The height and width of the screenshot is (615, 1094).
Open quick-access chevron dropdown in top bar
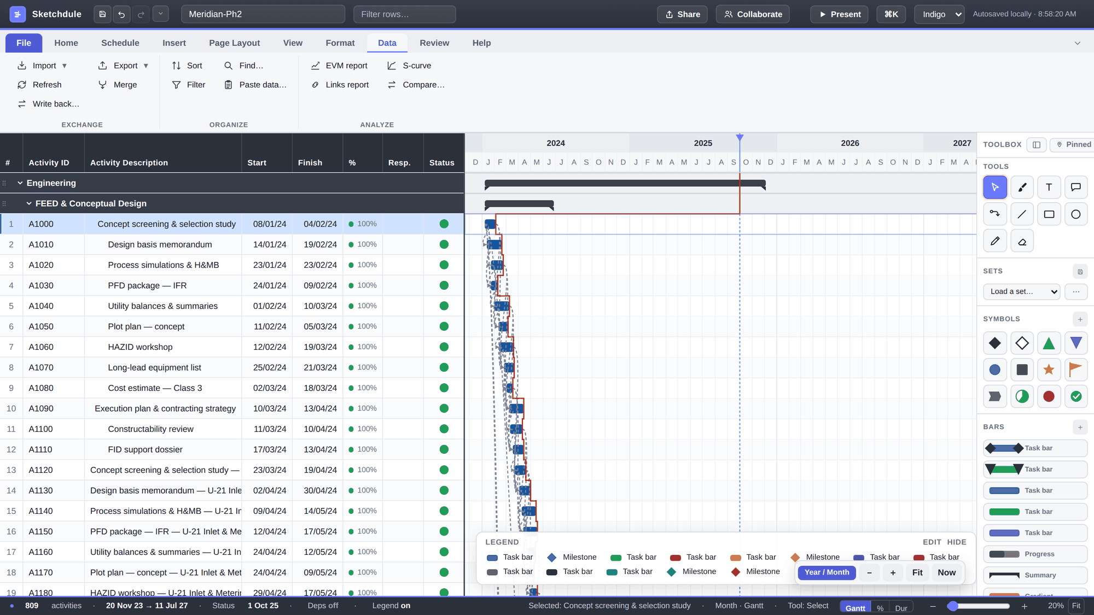tap(160, 14)
